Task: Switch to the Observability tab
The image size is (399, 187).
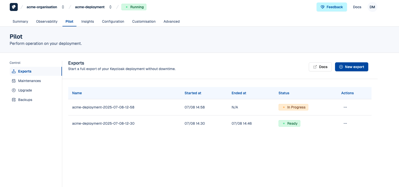Action: point(47,21)
